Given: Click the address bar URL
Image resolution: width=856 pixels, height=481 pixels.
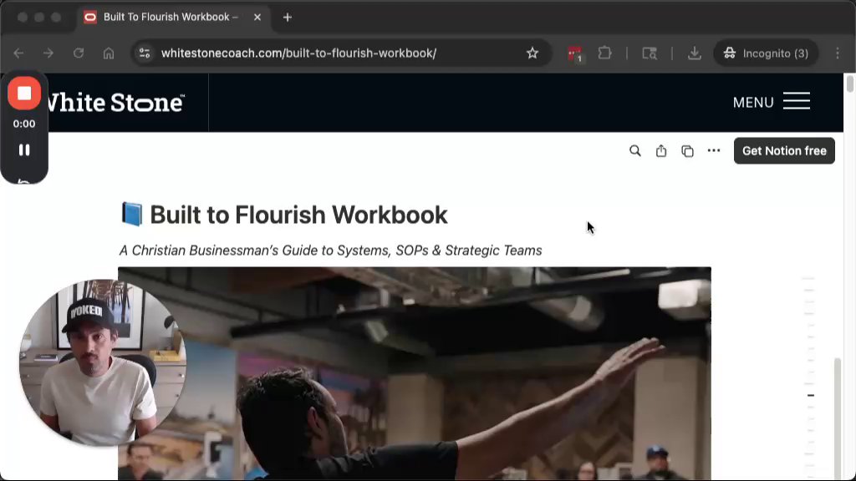Looking at the screenshot, I should pos(298,53).
